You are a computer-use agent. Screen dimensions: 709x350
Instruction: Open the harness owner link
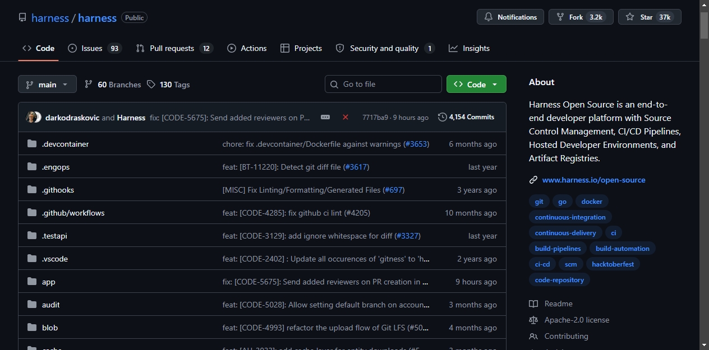50,18
